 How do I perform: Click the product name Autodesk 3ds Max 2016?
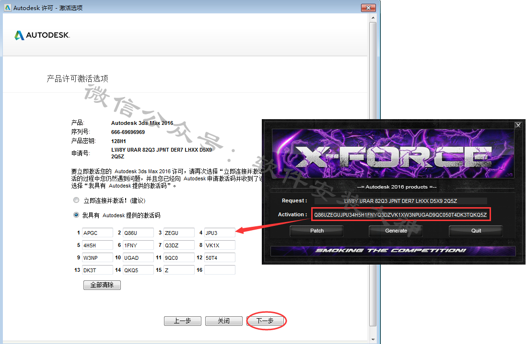[142, 123]
